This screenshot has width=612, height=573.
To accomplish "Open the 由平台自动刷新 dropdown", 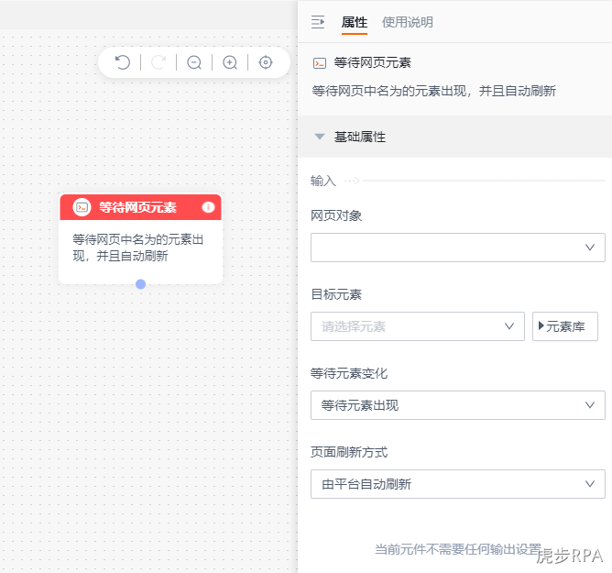I will pos(458,484).
